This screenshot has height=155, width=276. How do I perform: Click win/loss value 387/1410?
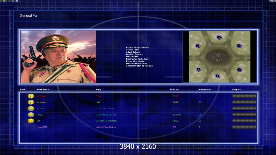tap(177, 115)
